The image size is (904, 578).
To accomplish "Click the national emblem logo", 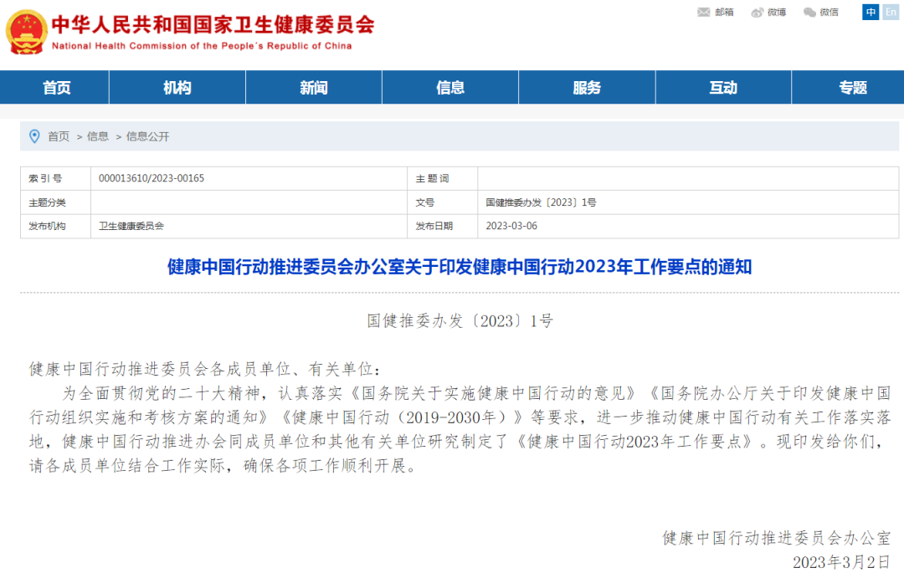I will pos(26,33).
